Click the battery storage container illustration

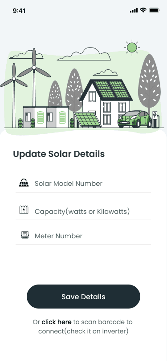click(46, 117)
